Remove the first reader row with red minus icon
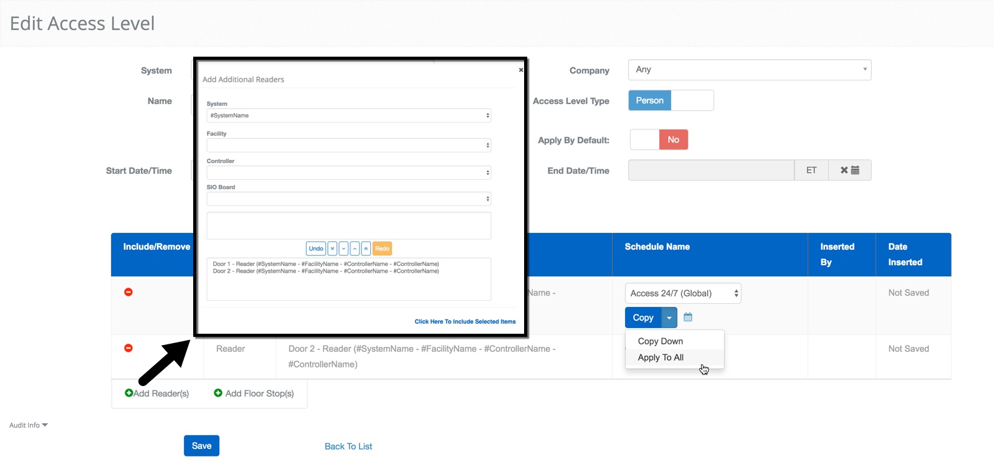The width and height of the screenshot is (994, 467). coord(128,292)
